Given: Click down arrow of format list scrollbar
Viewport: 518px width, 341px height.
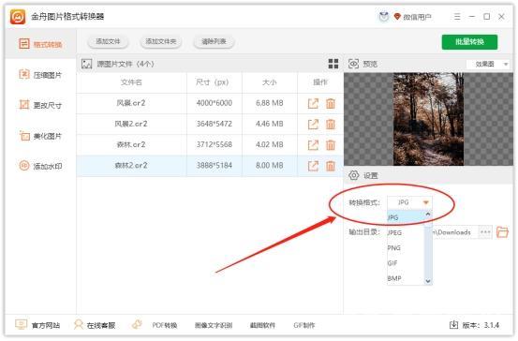Looking at the screenshot, I should coord(428,281).
